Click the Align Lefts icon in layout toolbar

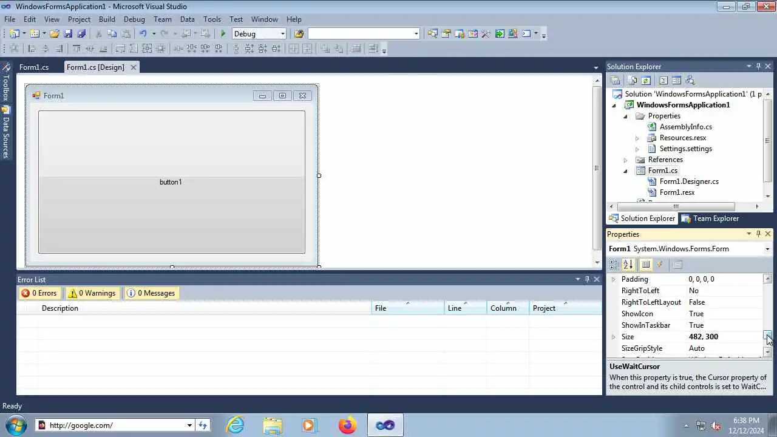click(x=32, y=49)
